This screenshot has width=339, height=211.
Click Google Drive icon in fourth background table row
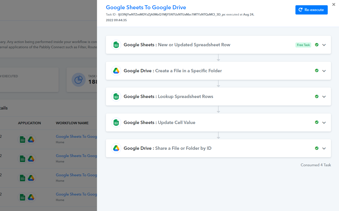tap(31, 197)
